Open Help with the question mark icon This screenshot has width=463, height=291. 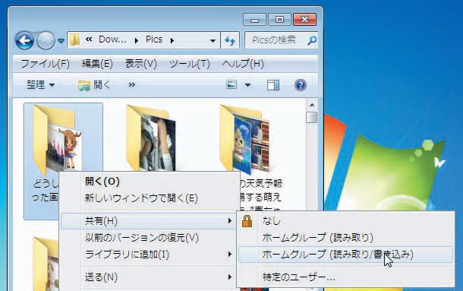(301, 85)
